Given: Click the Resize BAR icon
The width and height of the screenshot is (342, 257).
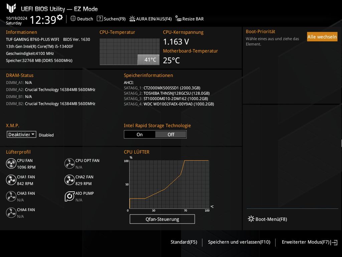Looking at the screenshot, I should [178, 19].
